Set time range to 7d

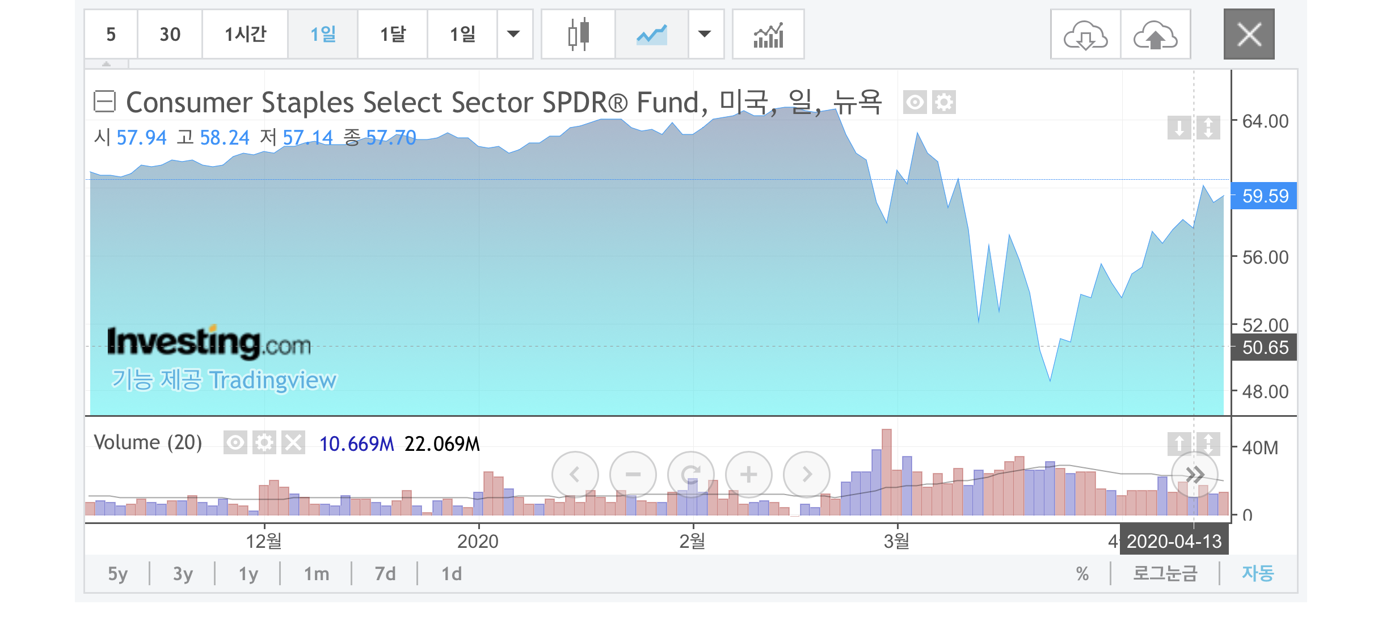[x=385, y=574]
